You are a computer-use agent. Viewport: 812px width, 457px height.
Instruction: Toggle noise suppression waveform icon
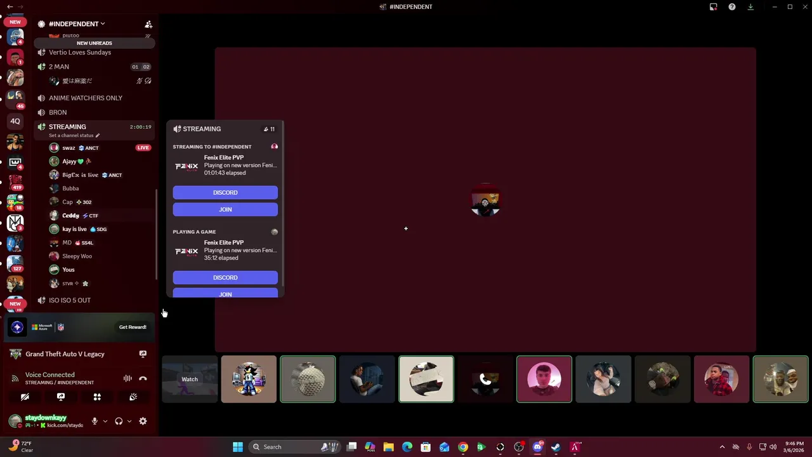[128, 378]
